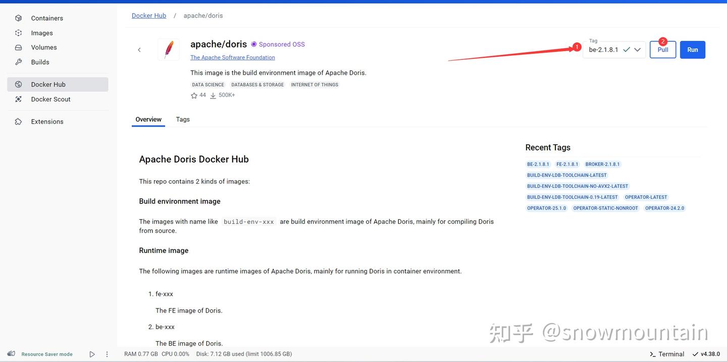Open the Containers section in the sidebar

[47, 18]
